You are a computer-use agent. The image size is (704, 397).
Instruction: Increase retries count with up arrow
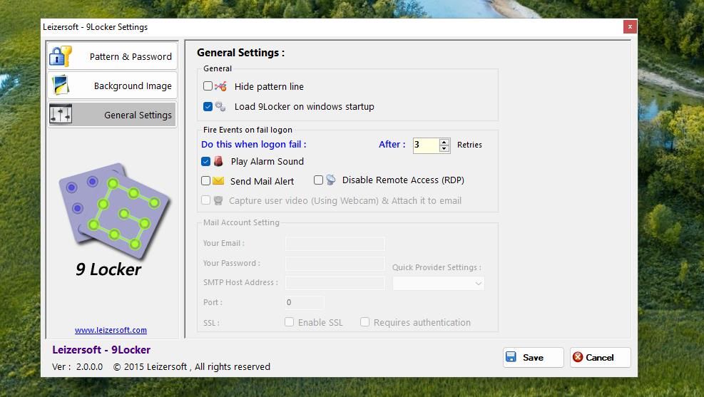point(444,141)
